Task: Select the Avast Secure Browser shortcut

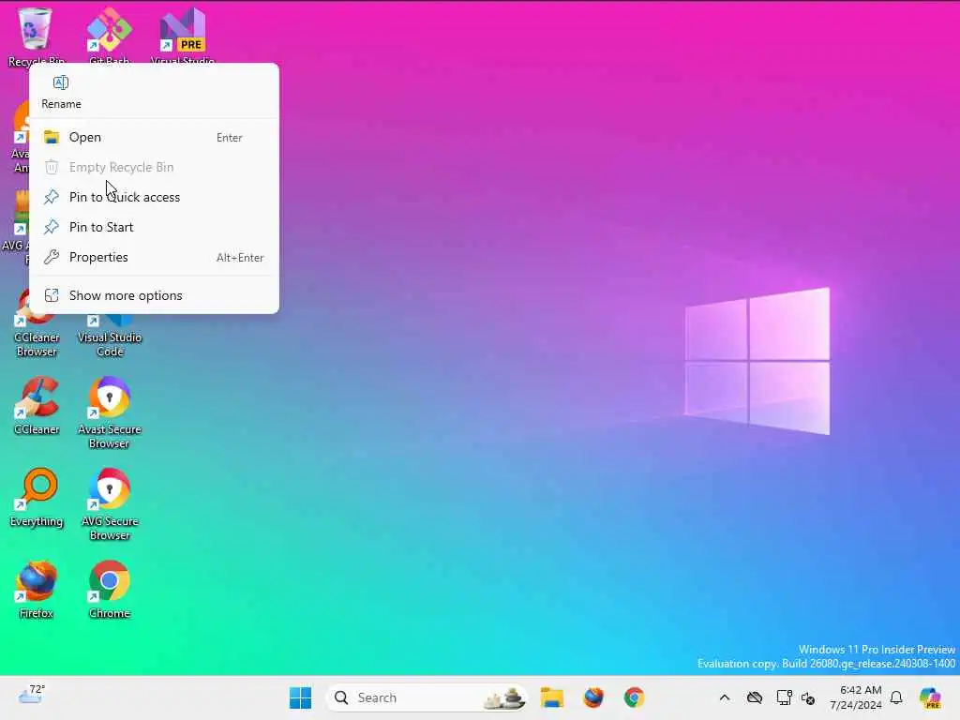Action: point(110,412)
